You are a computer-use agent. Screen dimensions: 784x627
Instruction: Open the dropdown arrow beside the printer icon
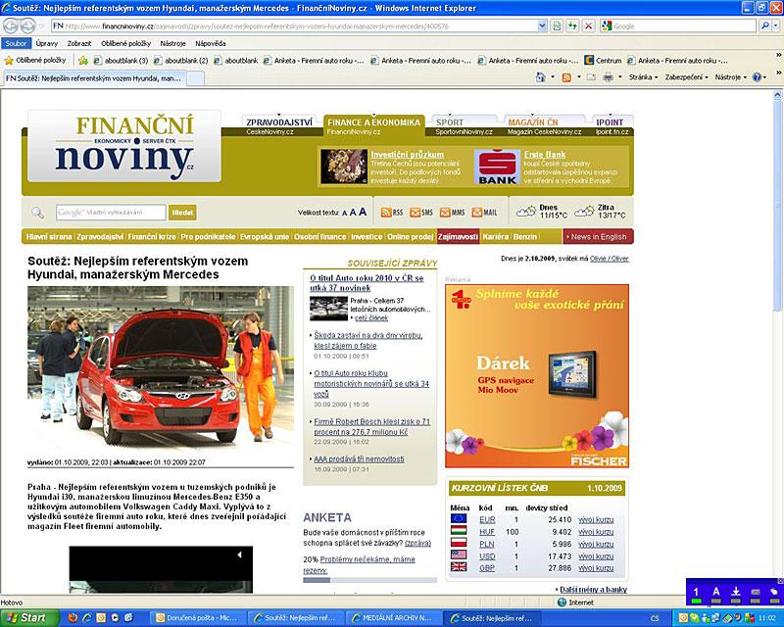pos(620,77)
